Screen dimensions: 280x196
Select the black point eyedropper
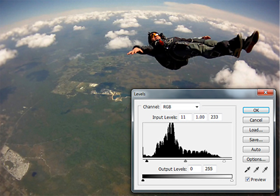247,169
